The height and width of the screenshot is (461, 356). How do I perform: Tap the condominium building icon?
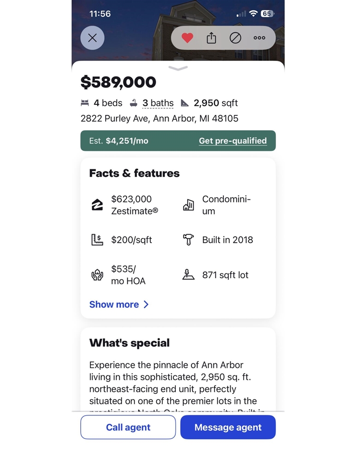click(188, 205)
